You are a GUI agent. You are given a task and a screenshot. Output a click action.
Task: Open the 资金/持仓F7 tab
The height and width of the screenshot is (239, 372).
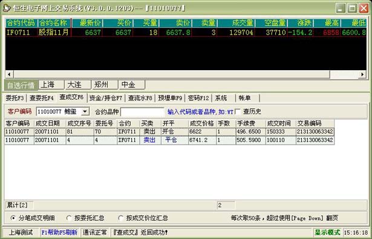tap(106, 98)
